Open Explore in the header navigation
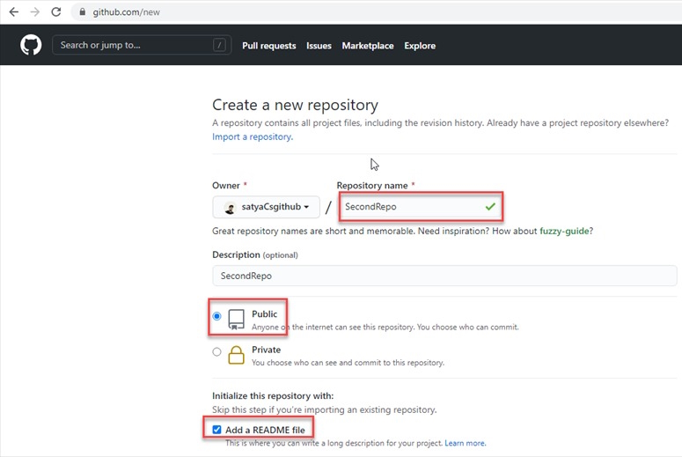682x457 pixels. [x=420, y=46]
